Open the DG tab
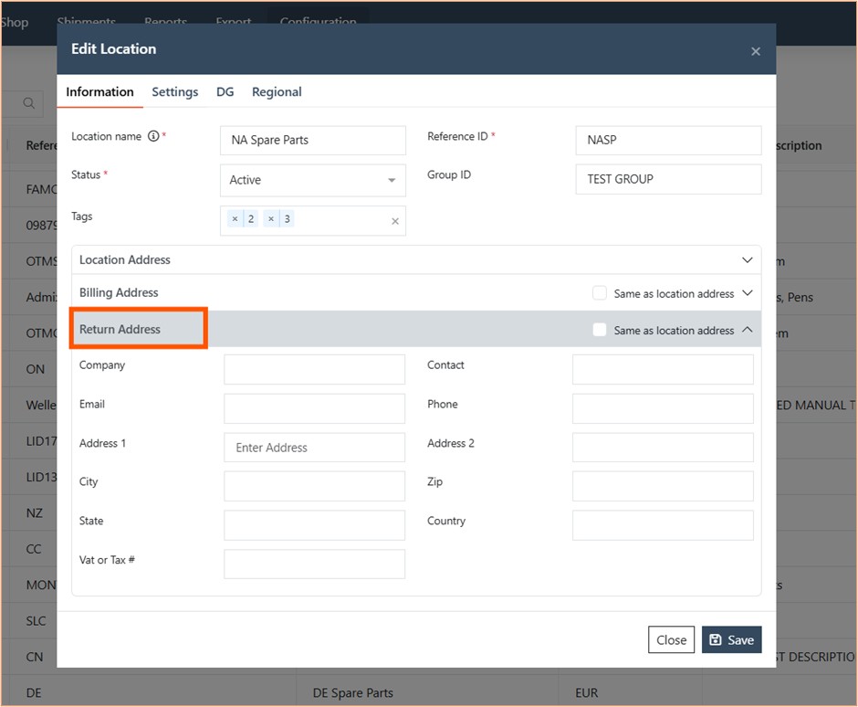Screen dimensions: 858x707 click(225, 92)
